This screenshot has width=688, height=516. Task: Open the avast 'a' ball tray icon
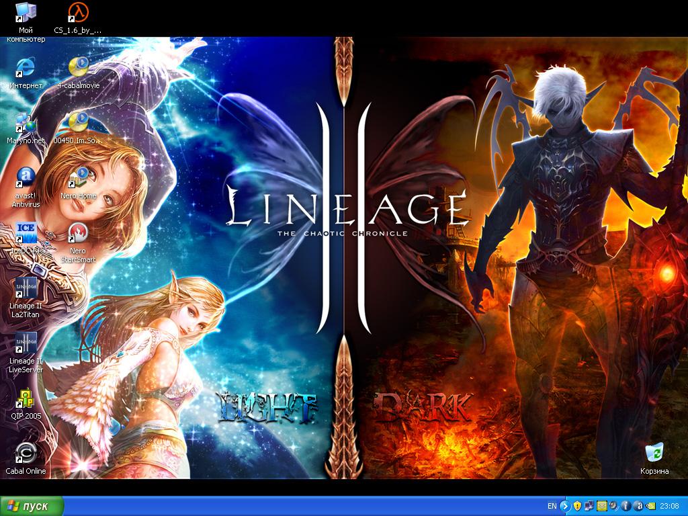pos(638,506)
